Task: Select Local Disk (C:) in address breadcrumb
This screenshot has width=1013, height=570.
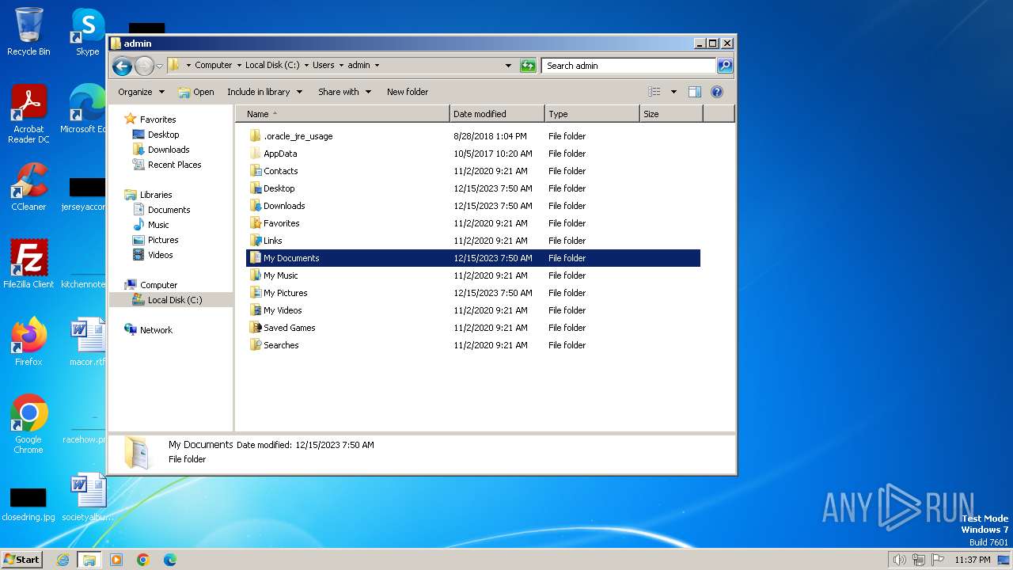Action: point(272,66)
